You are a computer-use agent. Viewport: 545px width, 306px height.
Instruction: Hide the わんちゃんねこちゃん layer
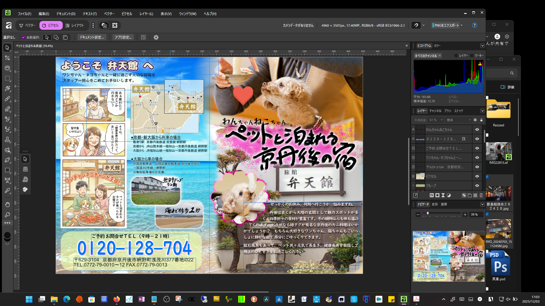(477, 129)
